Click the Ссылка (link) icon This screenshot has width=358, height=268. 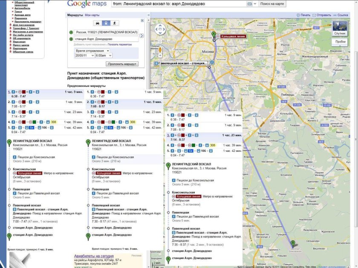coord(335,15)
